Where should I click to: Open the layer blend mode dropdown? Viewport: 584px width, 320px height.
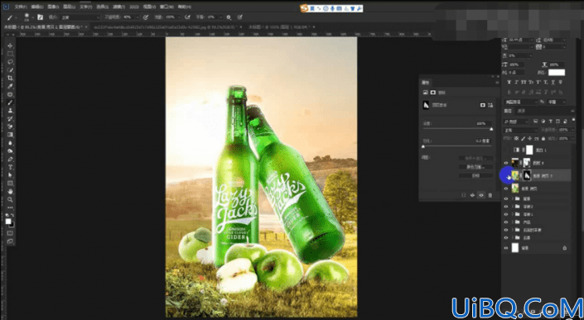pos(520,130)
